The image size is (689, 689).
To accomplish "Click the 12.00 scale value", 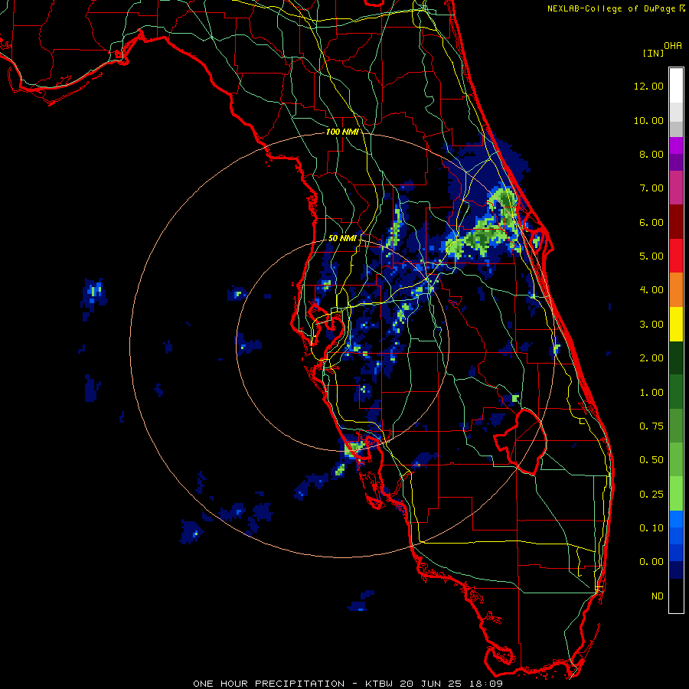I will [x=648, y=86].
